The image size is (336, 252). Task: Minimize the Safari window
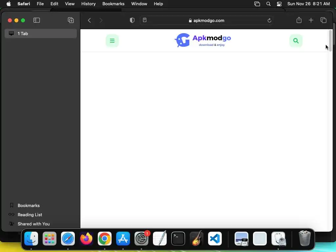pyautogui.click(x=16, y=20)
